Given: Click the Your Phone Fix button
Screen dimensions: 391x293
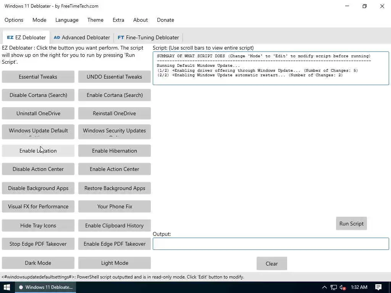Looking at the screenshot, I should pos(115,206).
